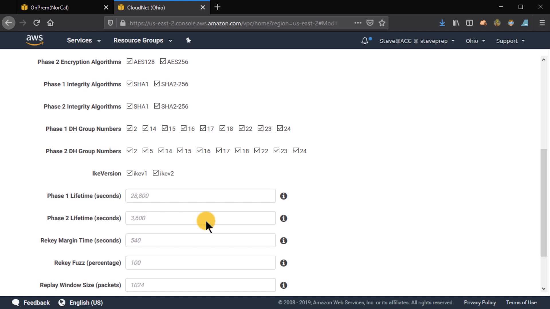Viewport: 550px width, 309px height.
Task: Show info for Rekey Fuzz percentage
Action: tap(284, 263)
